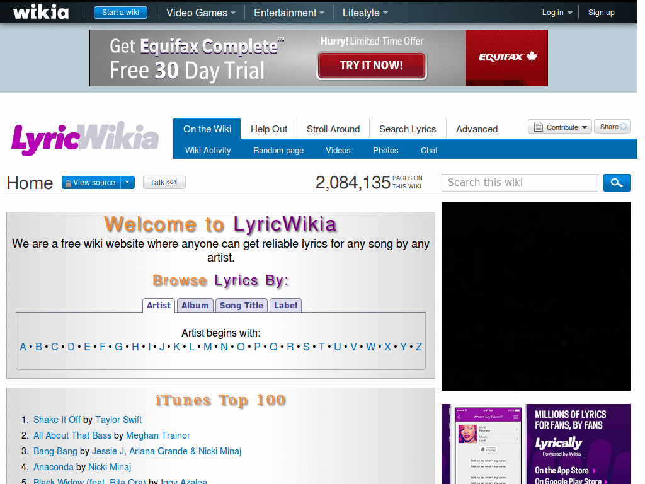This screenshot has width=645, height=484.
Task: Click the Sign up link
Action: click(601, 13)
